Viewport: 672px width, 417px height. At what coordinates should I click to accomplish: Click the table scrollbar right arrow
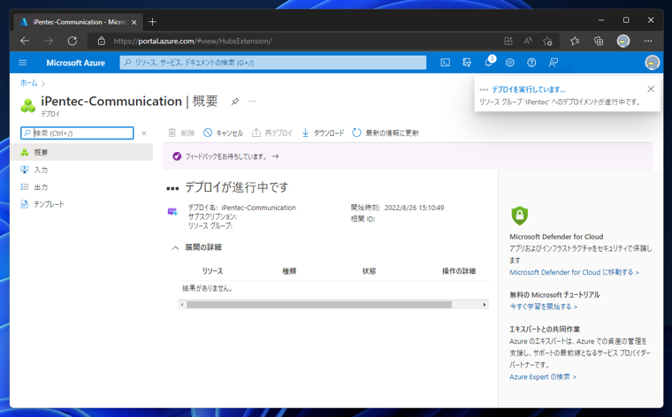485,305
